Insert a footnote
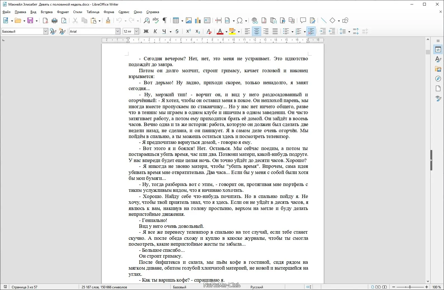The image size is (444, 290). pyautogui.click(x=264, y=20)
